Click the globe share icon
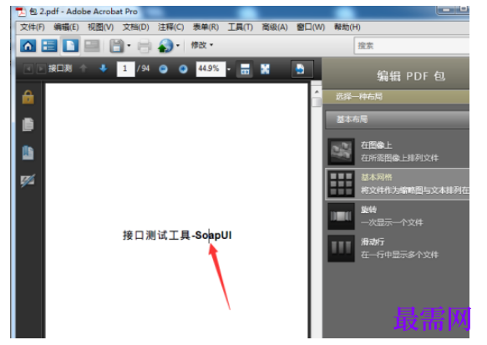 165,46
